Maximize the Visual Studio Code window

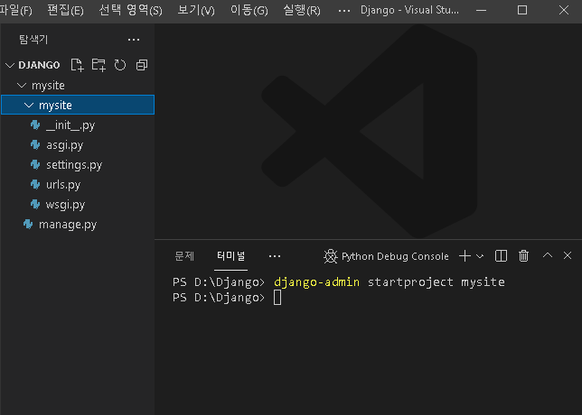pos(522,11)
